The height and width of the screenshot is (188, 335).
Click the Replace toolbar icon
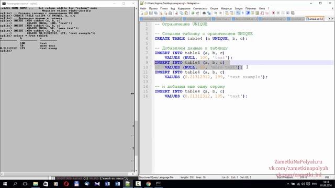tap(209, 13)
